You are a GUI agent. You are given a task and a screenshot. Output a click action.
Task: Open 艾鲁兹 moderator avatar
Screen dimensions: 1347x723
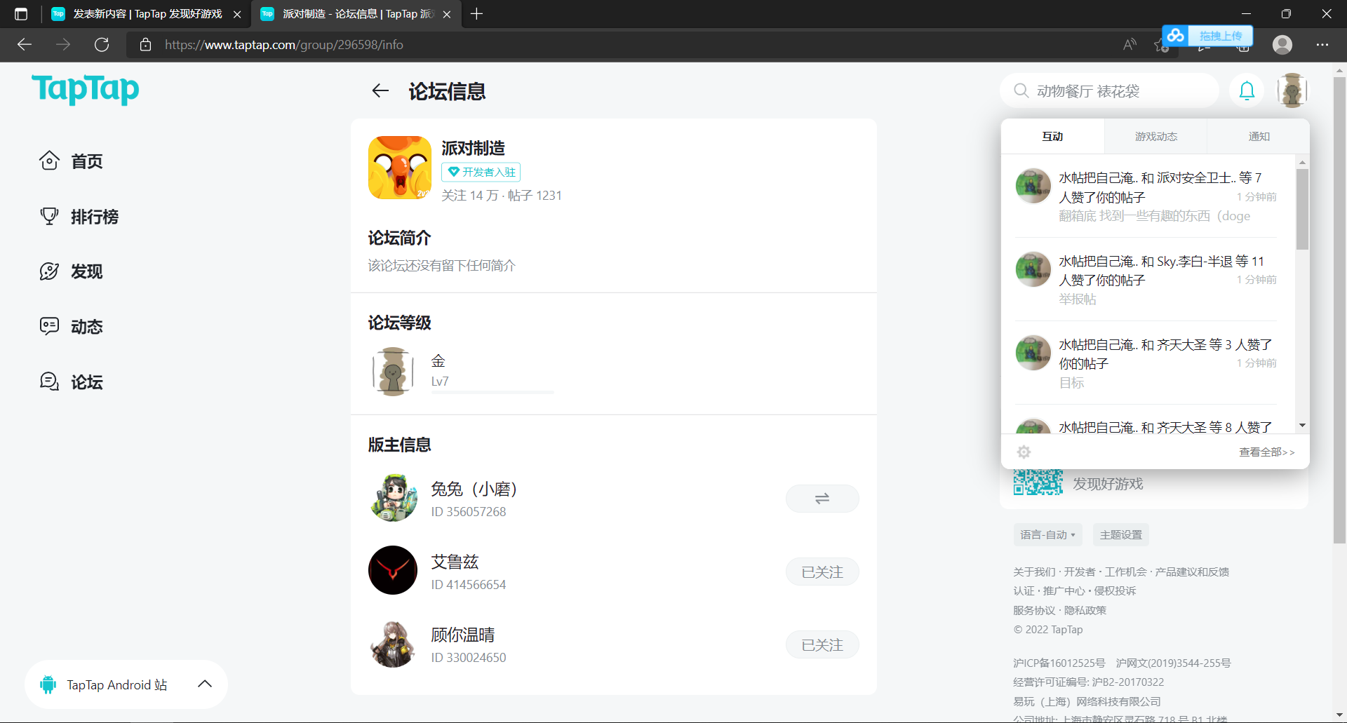click(x=393, y=570)
